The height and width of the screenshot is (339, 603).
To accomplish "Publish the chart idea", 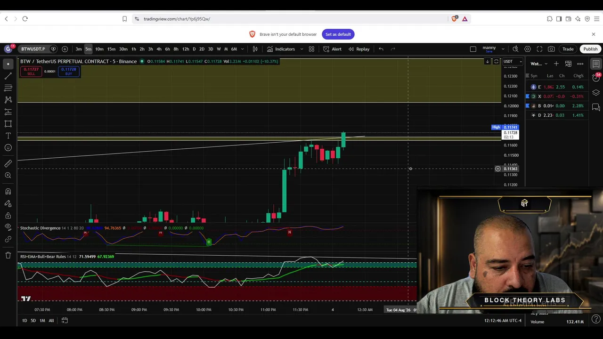I will tap(590, 49).
